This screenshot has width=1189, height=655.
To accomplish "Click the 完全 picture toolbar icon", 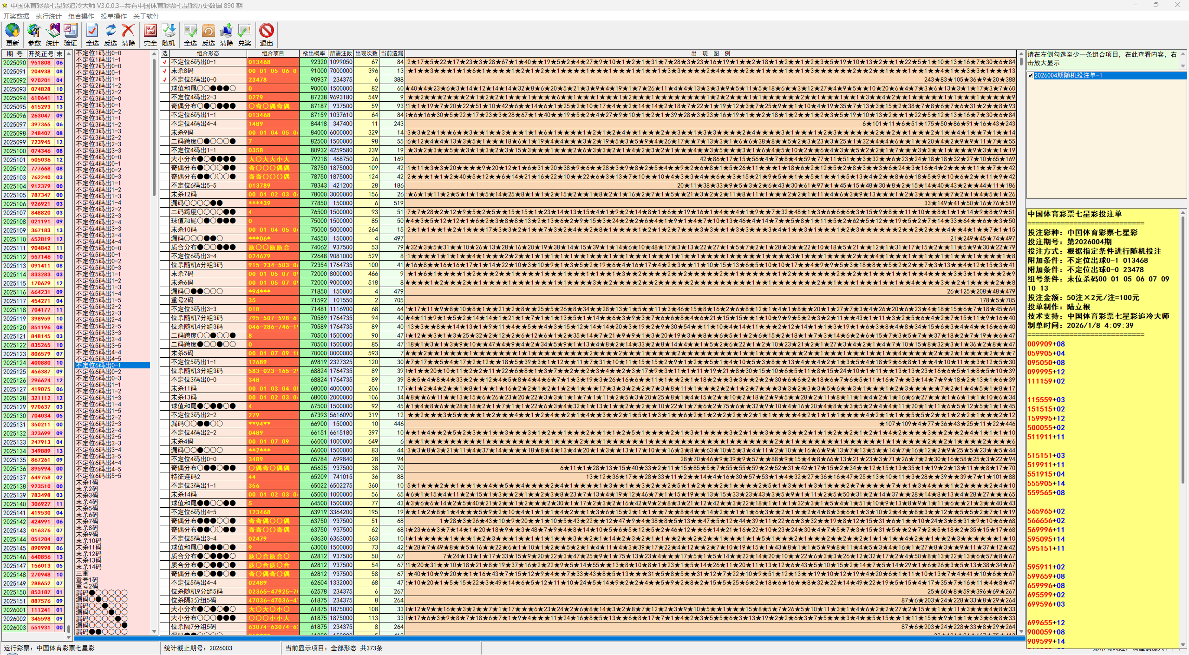I will (x=150, y=31).
